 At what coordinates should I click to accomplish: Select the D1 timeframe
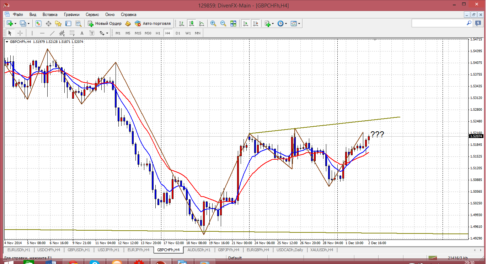(178, 33)
